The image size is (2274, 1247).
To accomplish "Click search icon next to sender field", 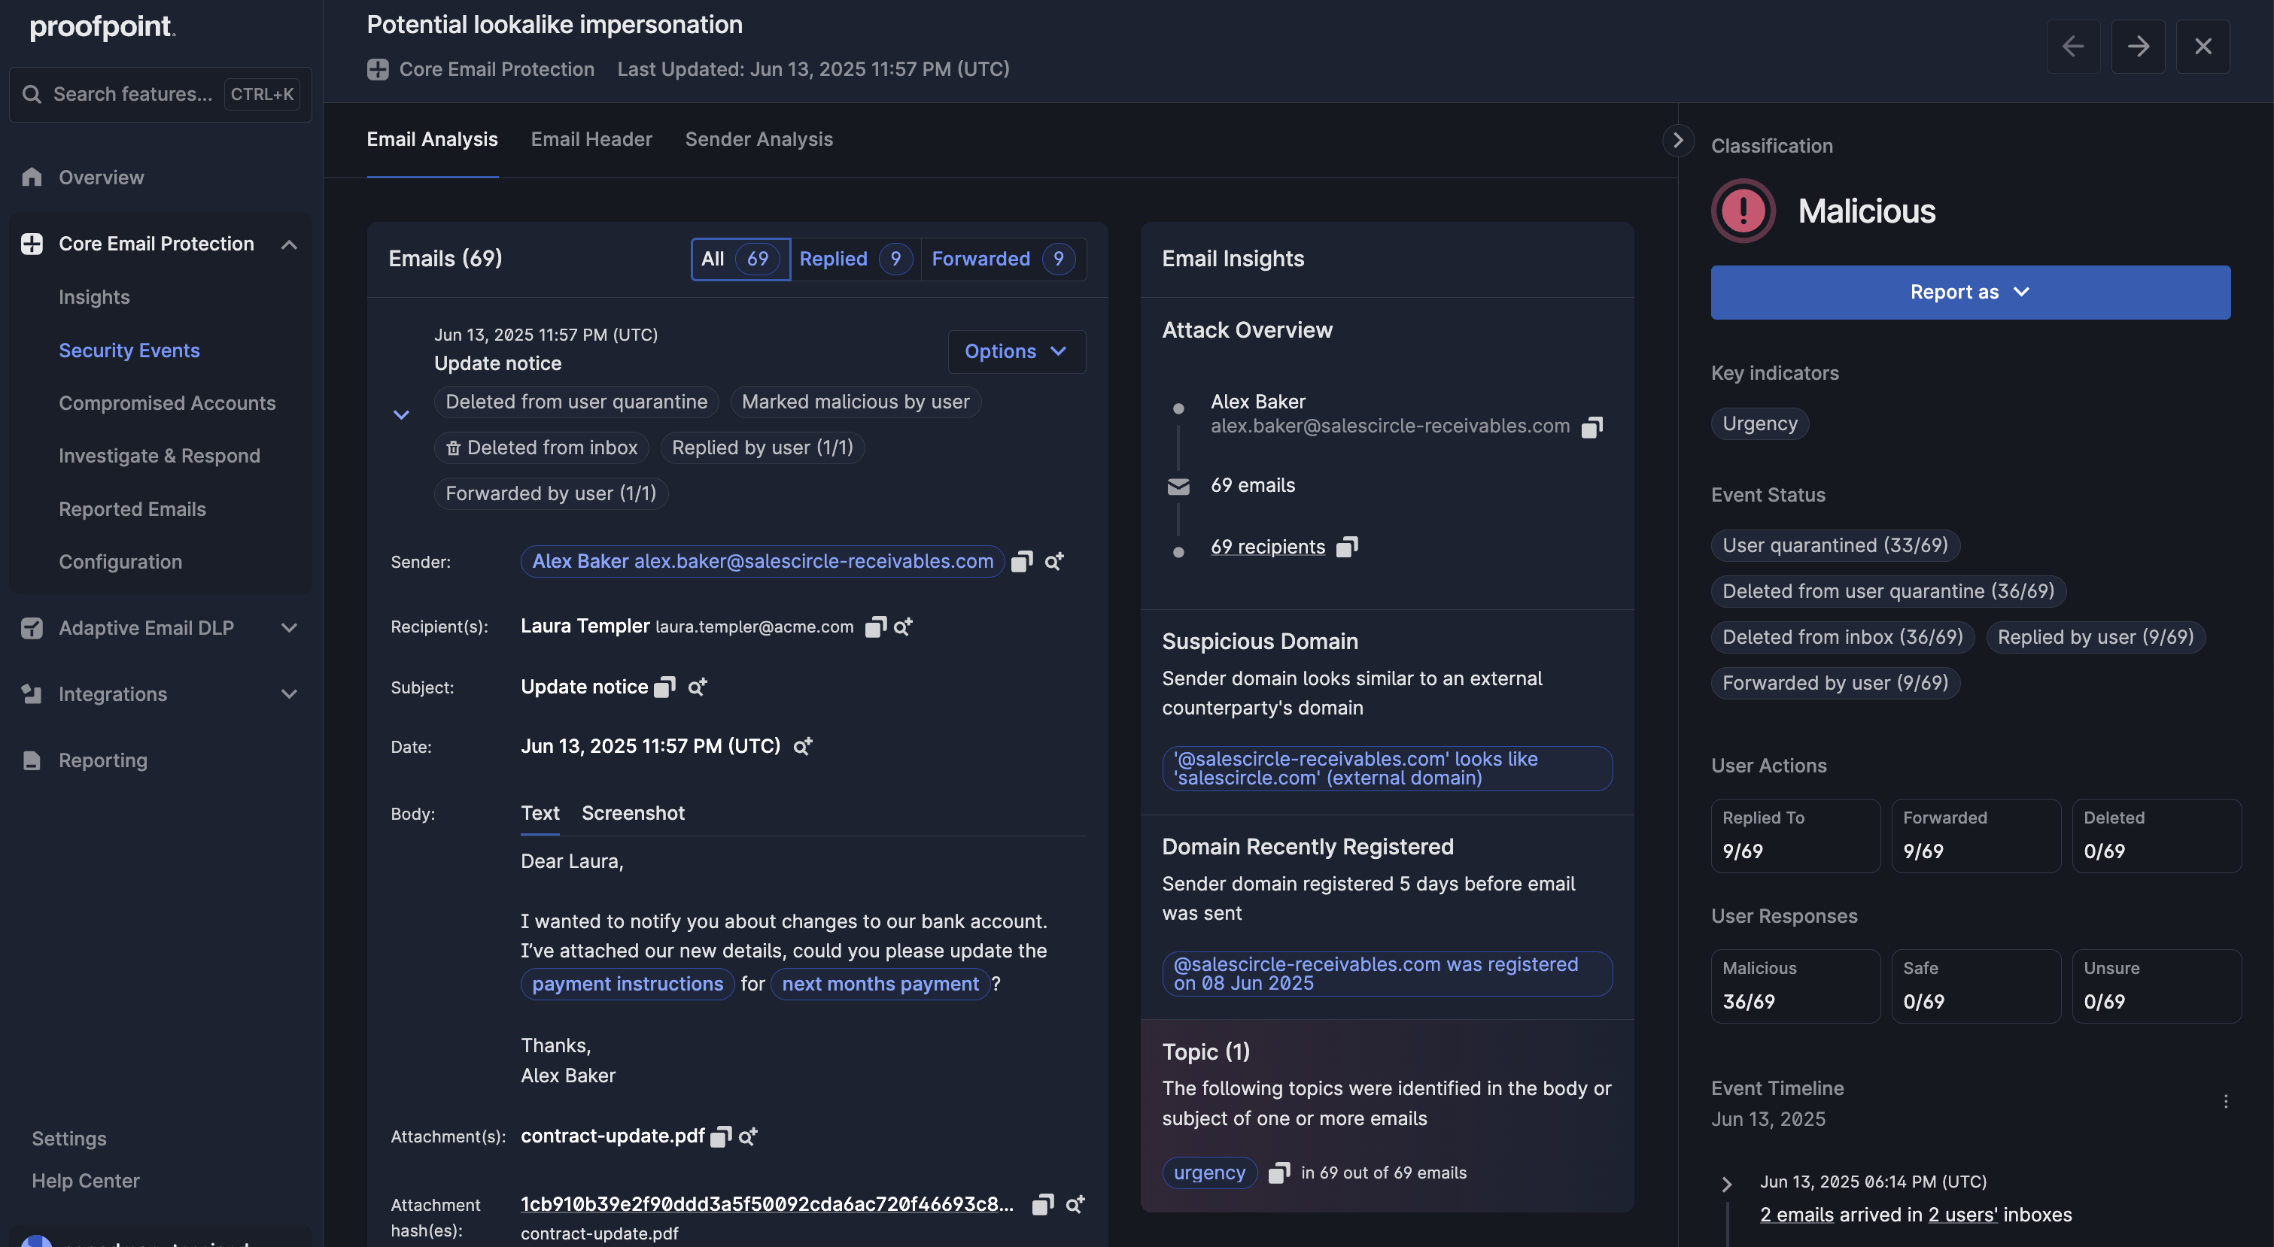I will (1054, 561).
